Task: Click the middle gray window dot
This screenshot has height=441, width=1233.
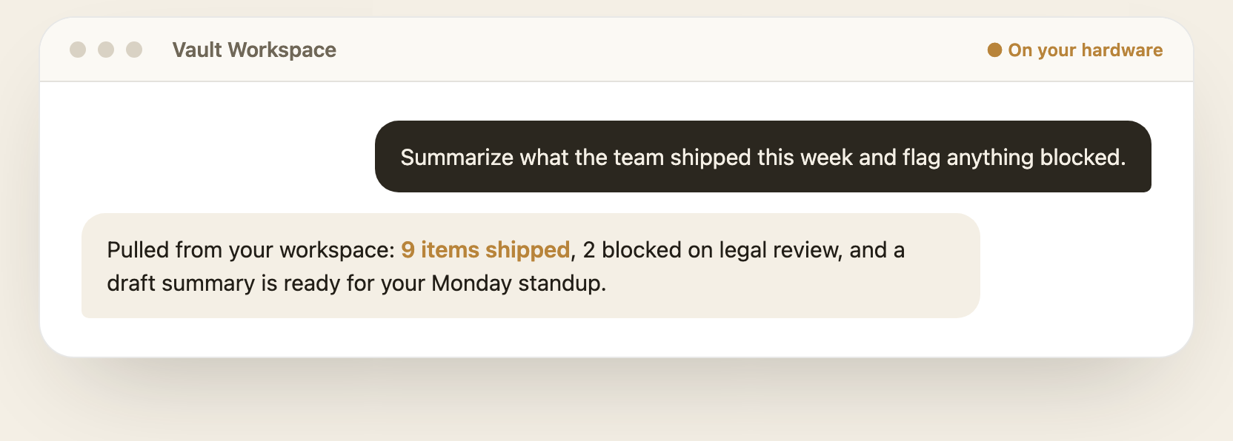Action: [106, 50]
